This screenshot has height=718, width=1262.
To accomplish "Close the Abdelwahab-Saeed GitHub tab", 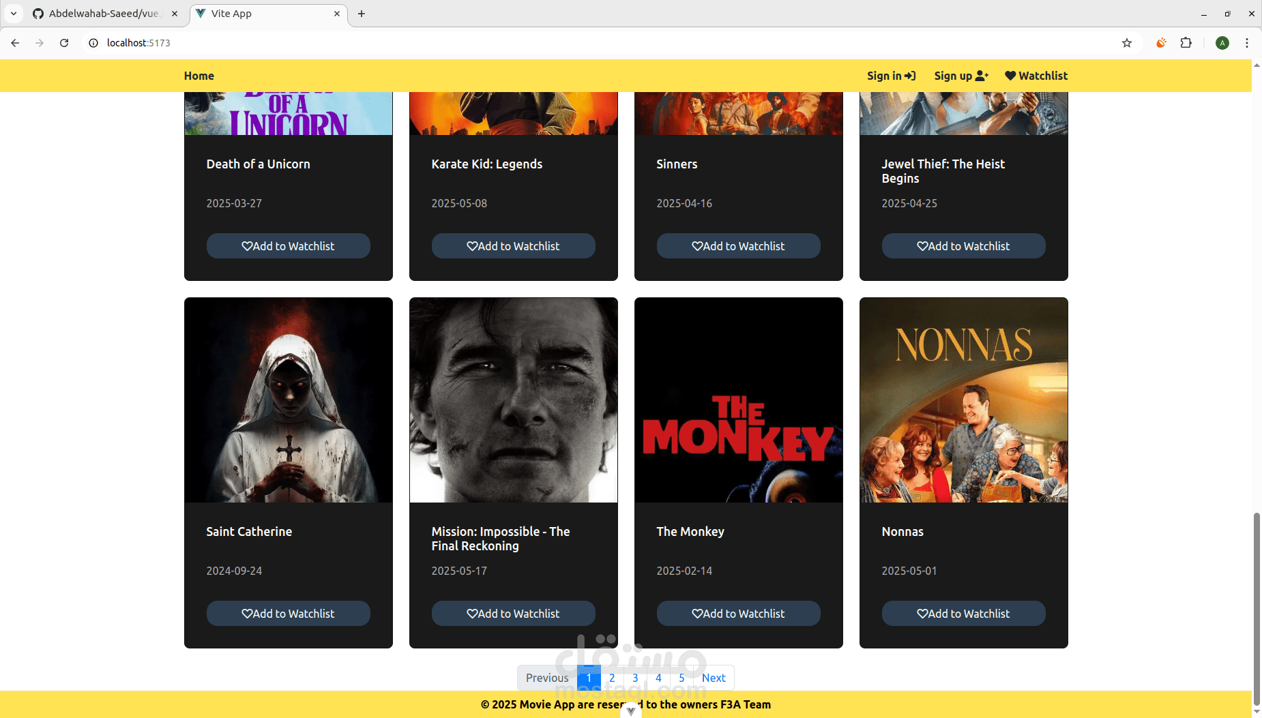I will pyautogui.click(x=175, y=14).
